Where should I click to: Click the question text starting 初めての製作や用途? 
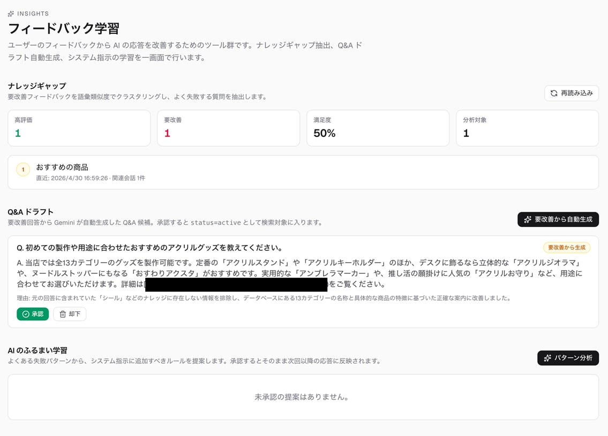click(x=149, y=248)
